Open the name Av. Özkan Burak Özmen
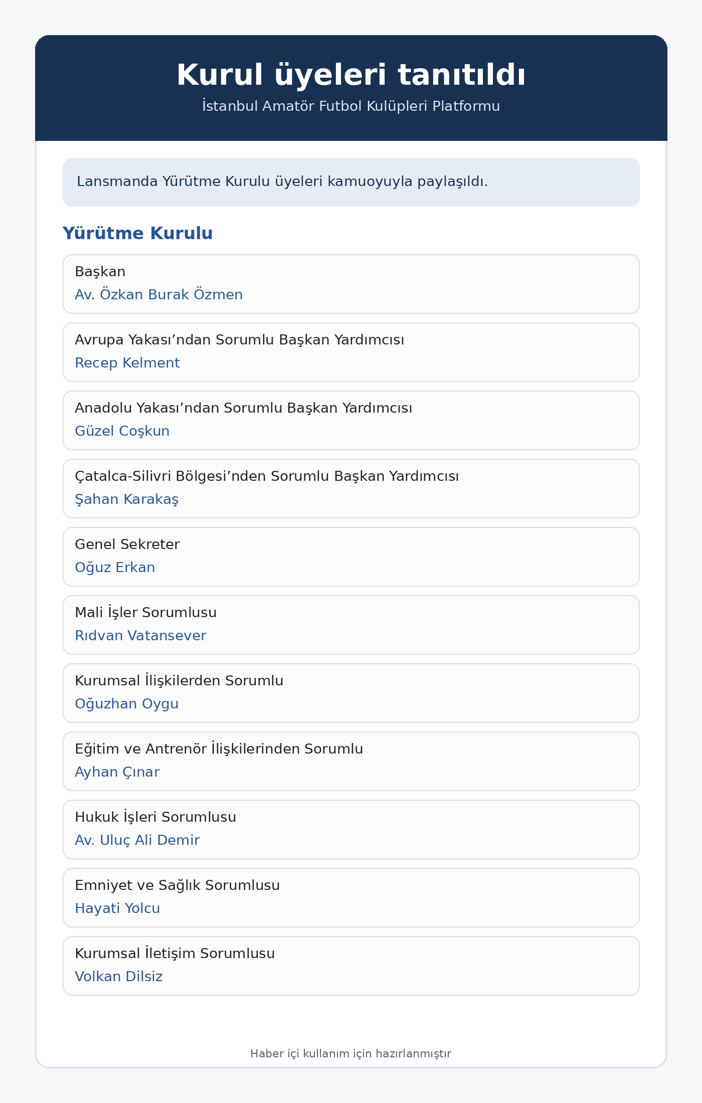 [158, 295]
